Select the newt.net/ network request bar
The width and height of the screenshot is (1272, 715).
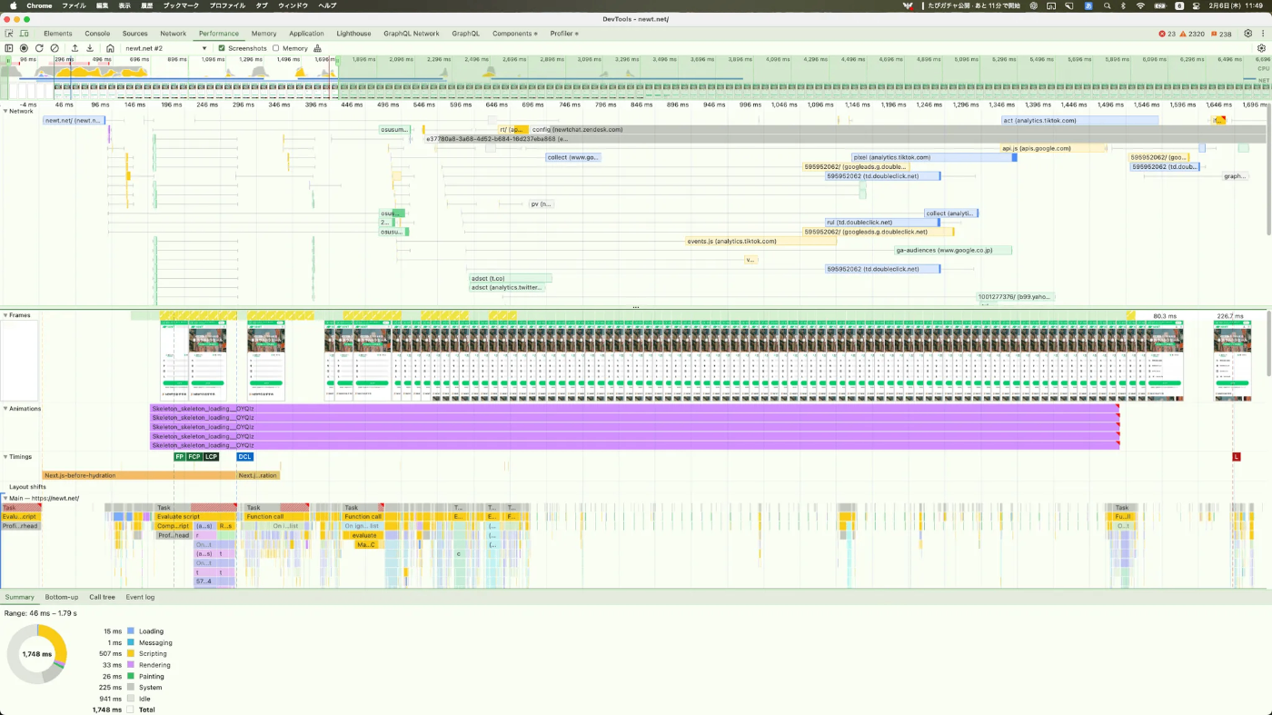[74, 120]
